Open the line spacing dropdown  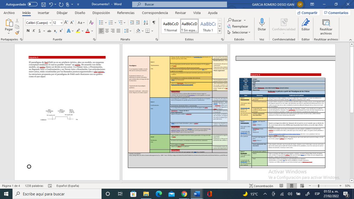(x=131, y=31)
